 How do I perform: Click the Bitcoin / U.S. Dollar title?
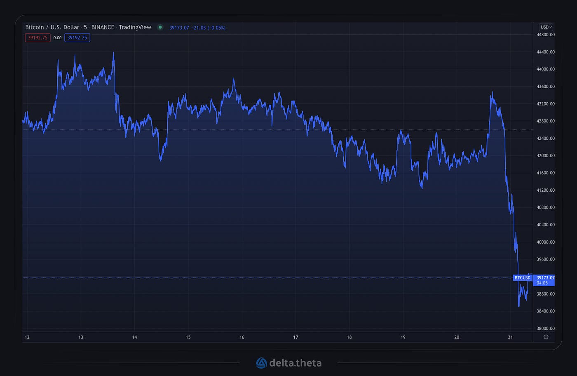(x=52, y=27)
